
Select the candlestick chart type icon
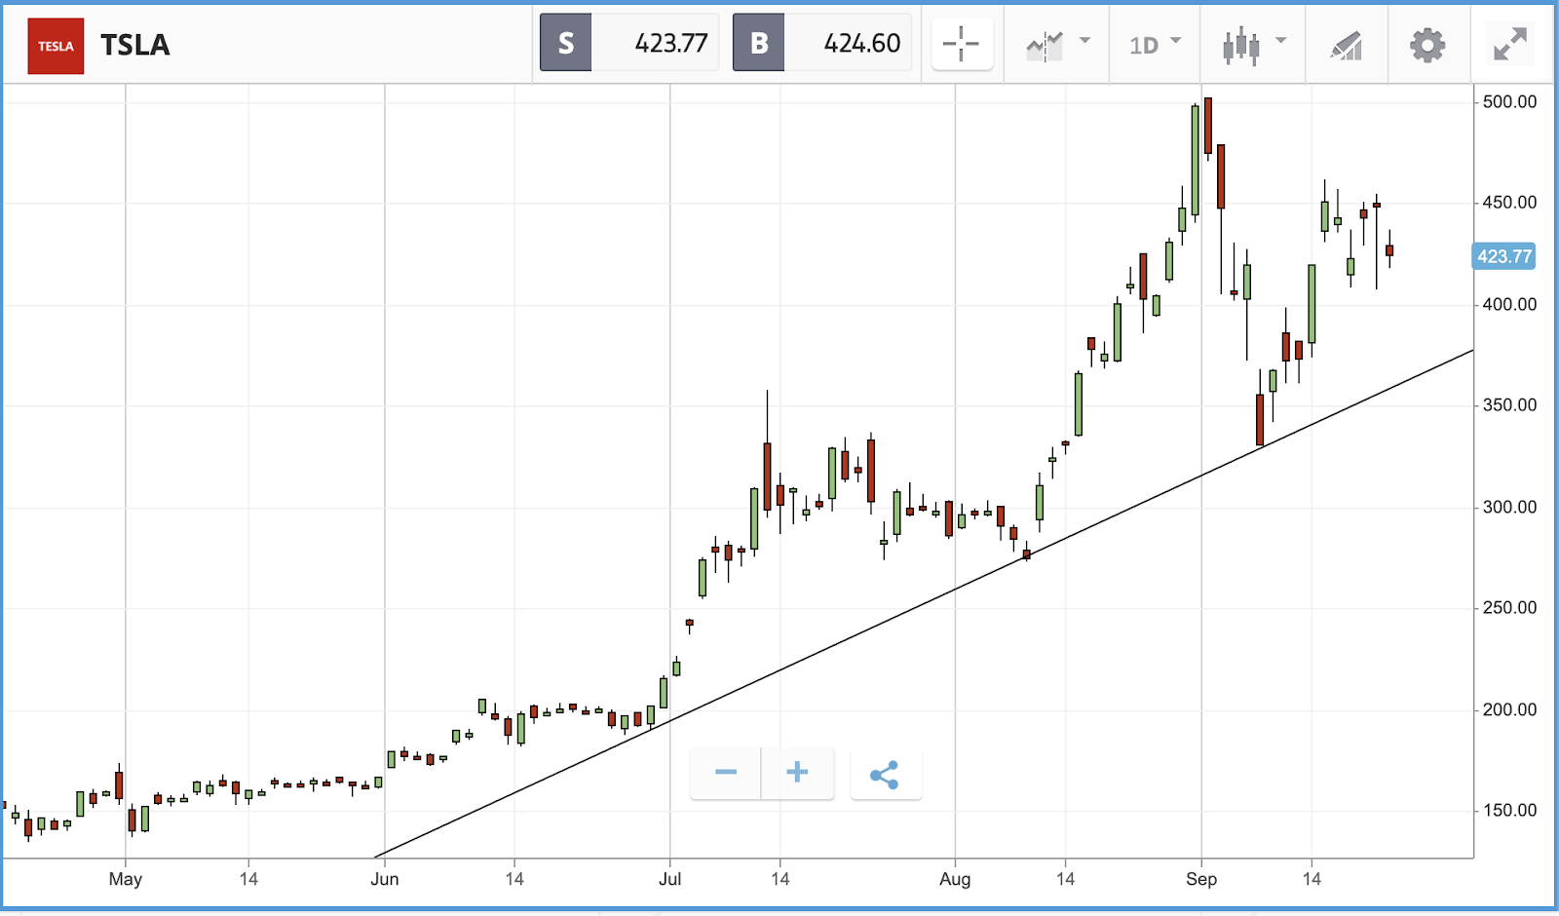click(1240, 45)
